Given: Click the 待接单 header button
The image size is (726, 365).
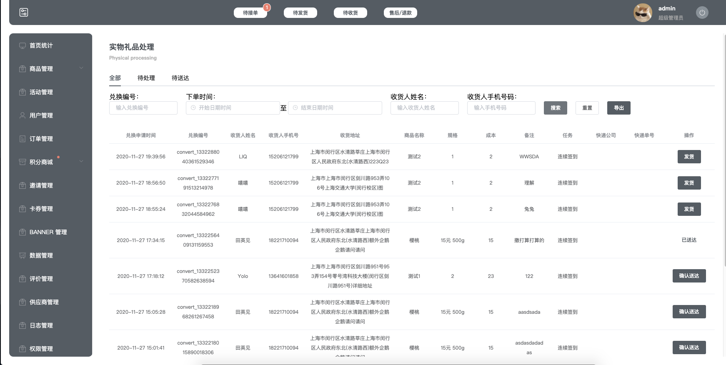Looking at the screenshot, I should pos(250,13).
